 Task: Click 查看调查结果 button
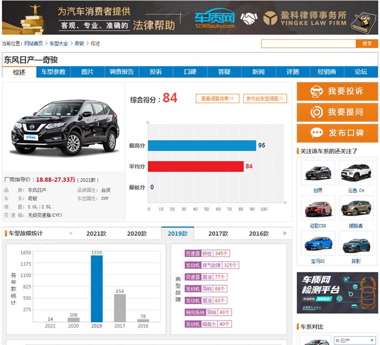coord(217,98)
